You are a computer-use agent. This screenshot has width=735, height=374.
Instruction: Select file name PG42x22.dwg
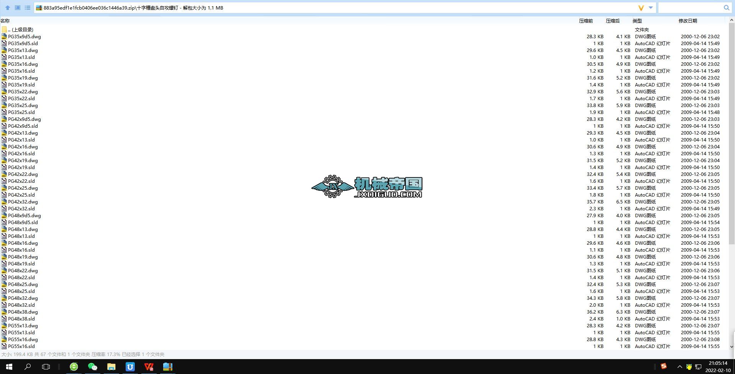(23, 174)
